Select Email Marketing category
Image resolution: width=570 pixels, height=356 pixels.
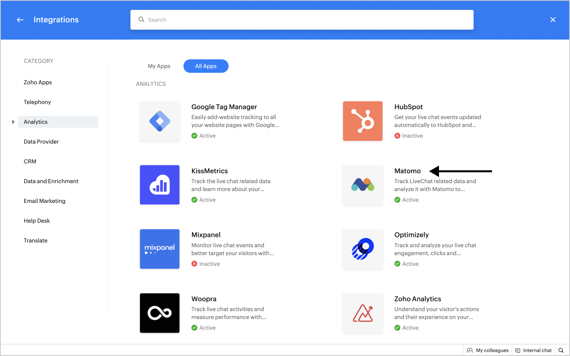point(45,201)
